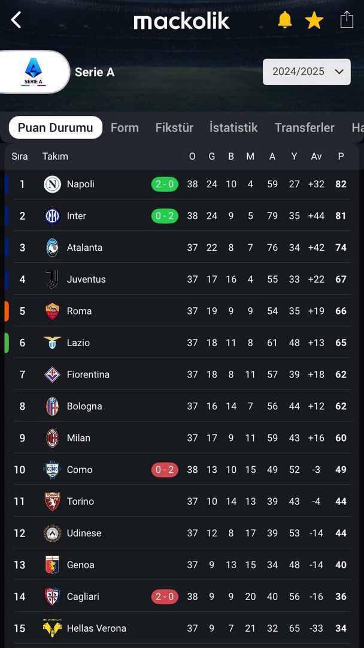
Task: Tap the Serie A league logo
Action: coord(34,72)
